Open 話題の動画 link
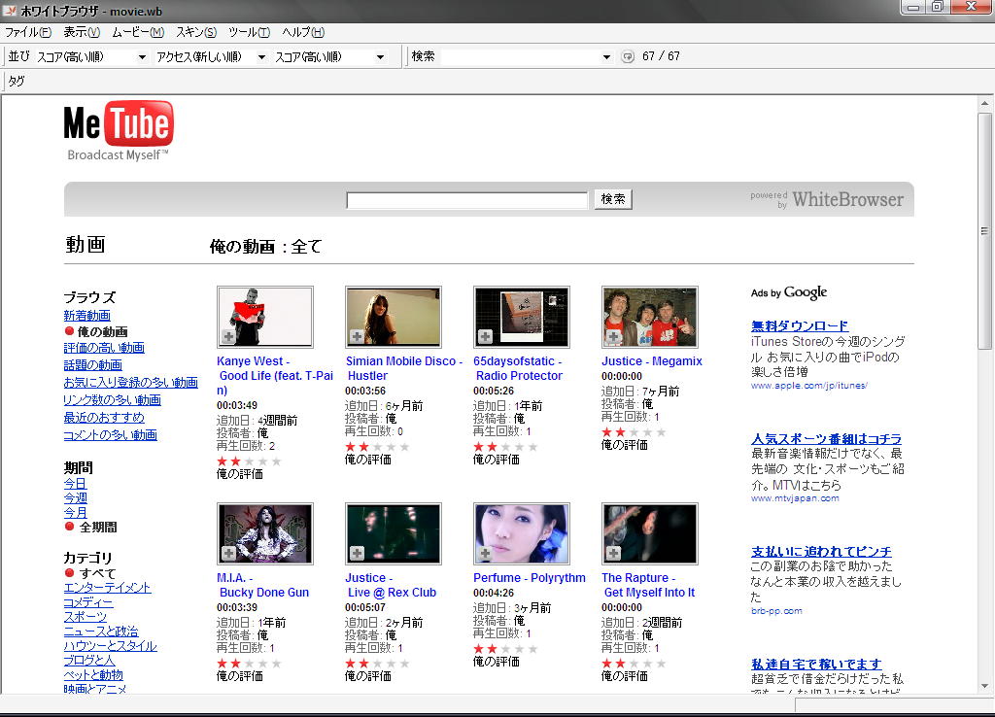The image size is (995, 717). point(92,365)
